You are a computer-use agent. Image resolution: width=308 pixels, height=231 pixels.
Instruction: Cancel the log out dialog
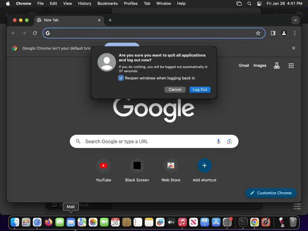pos(175,90)
